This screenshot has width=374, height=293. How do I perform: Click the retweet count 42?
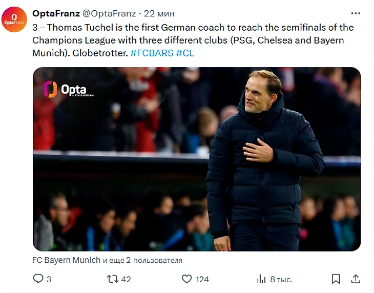[x=126, y=279]
